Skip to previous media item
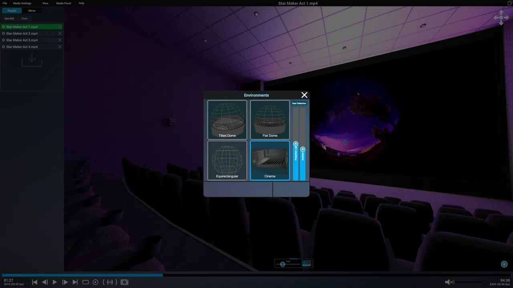Image resolution: width=513 pixels, height=288 pixels. click(x=35, y=282)
